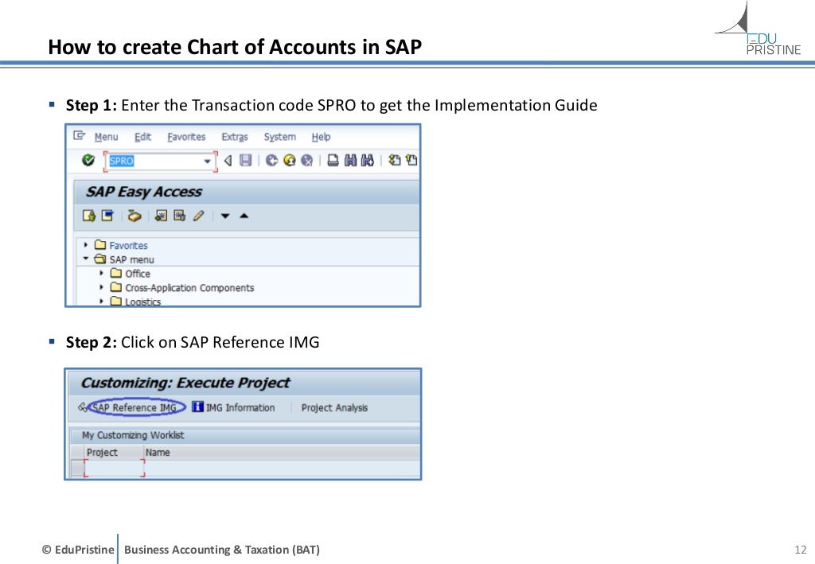The image size is (815, 564).
Task: Click the red Cancel icon
Action: (x=306, y=160)
